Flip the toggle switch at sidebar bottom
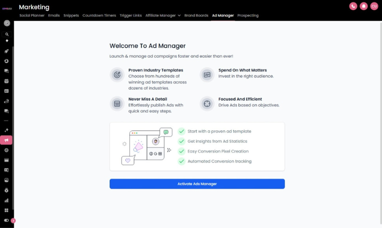Screen dimensions: 382x228 point(7,220)
